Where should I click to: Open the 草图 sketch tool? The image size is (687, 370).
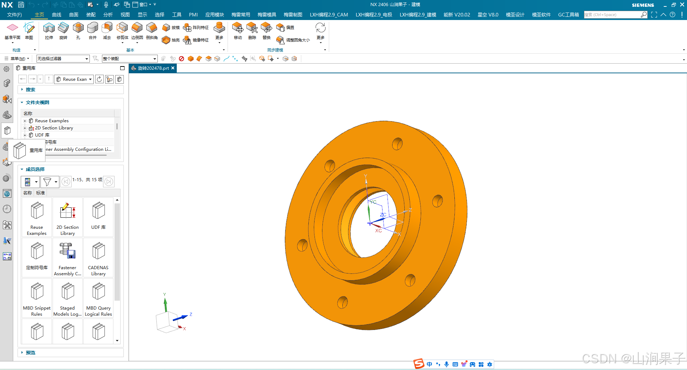pyautogui.click(x=29, y=31)
